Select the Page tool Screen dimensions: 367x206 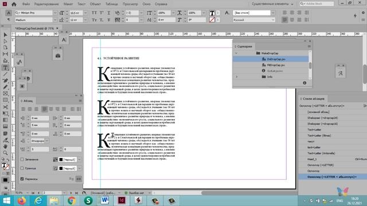click(x=5, y=47)
